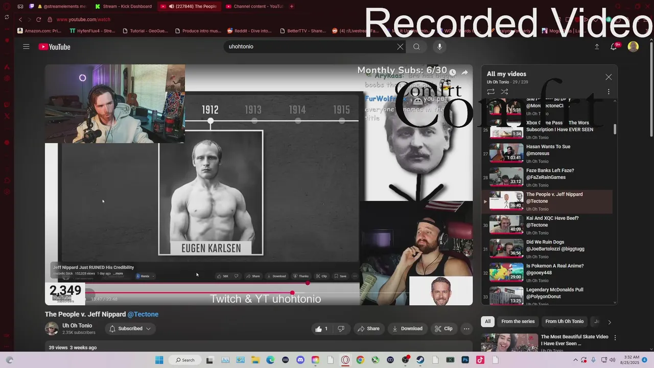Select the All filter chip
The height and width of the screenshot is (368, 654).
(x=487, y=321)
